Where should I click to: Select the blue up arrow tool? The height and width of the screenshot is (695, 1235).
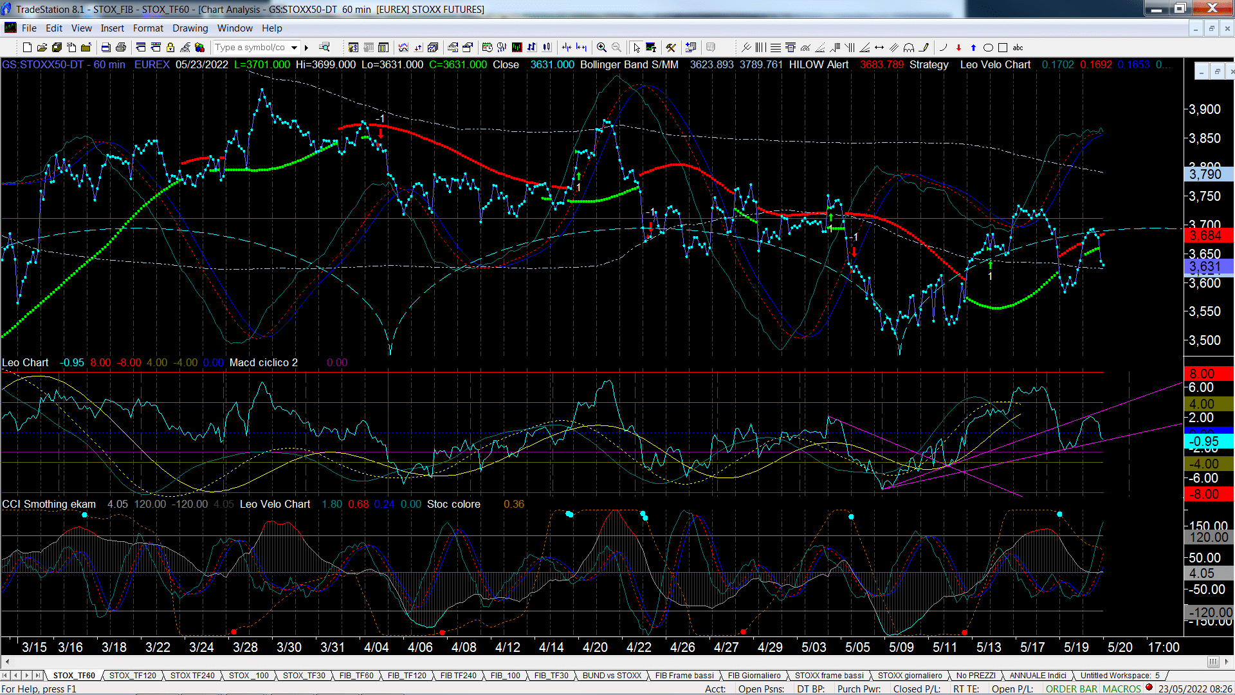pyautogui.click(x=973, y=48)
